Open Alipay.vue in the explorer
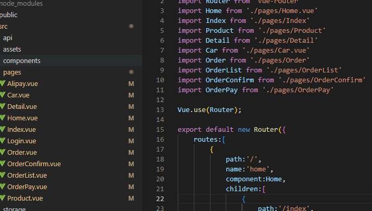 point(22,84)
